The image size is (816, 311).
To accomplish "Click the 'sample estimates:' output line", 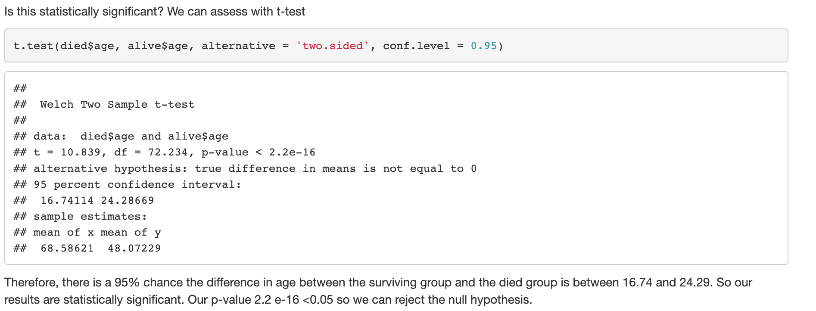I will [90, 216].
